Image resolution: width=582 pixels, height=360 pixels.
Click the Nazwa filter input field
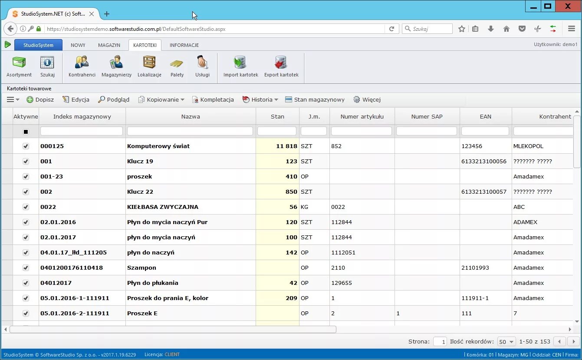click(x=190, y=131)
